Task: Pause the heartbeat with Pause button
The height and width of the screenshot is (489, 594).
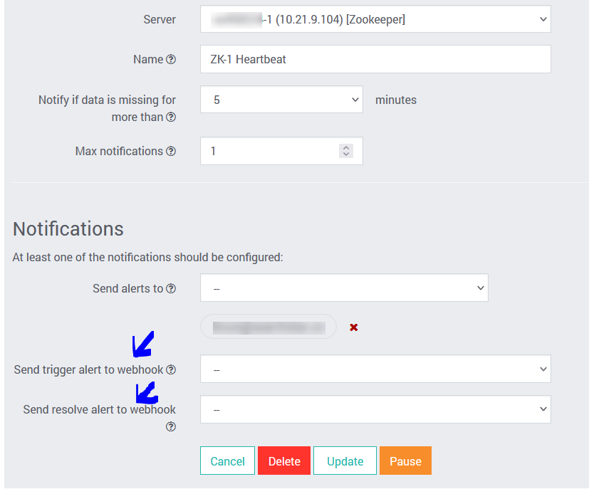Action: click(x=405, y=461)
